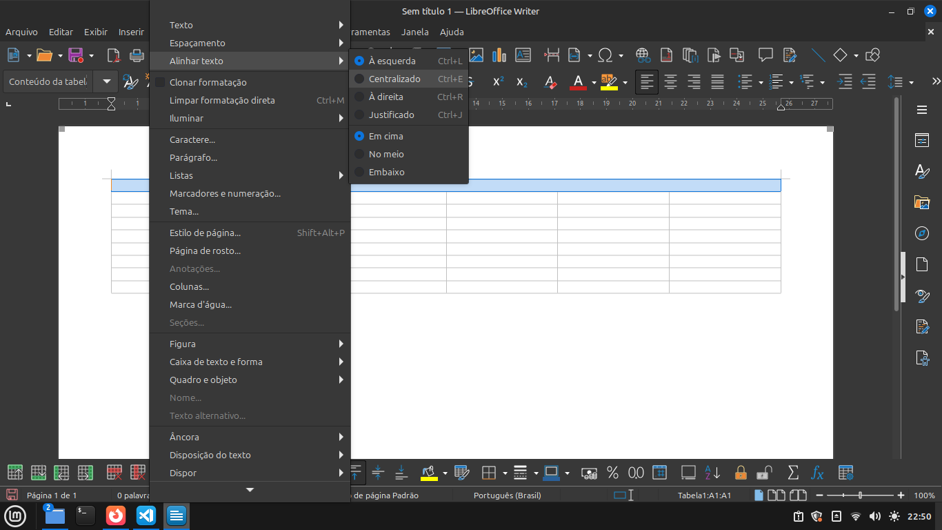Viewport: 942px width, 530px height.
Task: Click the Percent number format icon
Action: (612, 473)
